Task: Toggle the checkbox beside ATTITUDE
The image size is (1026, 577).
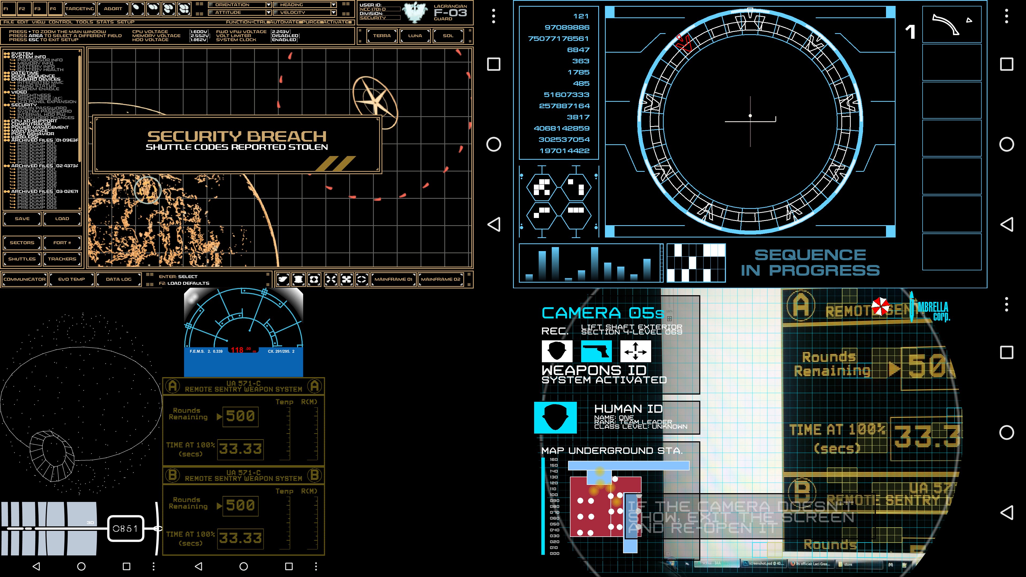Action: tap(211, 12)
